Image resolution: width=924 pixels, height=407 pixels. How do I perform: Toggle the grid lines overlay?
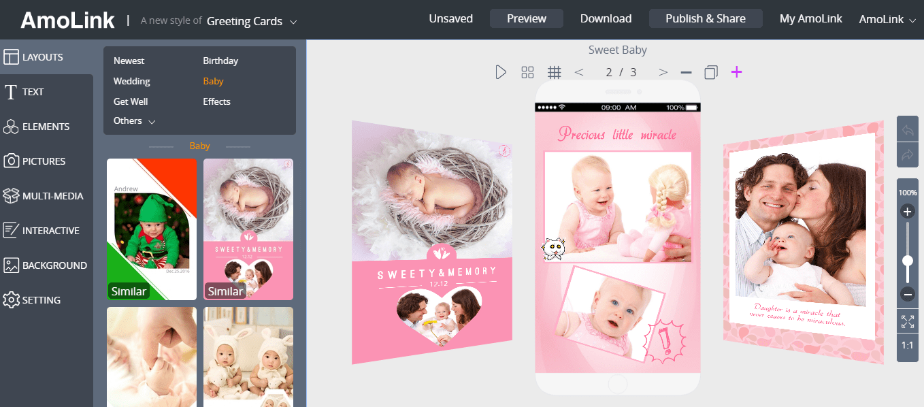(x=555, y=72)
